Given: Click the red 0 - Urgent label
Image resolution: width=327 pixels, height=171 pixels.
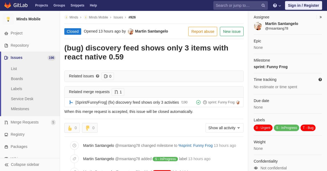Looking at the screenshot, I should pos(263,128).
